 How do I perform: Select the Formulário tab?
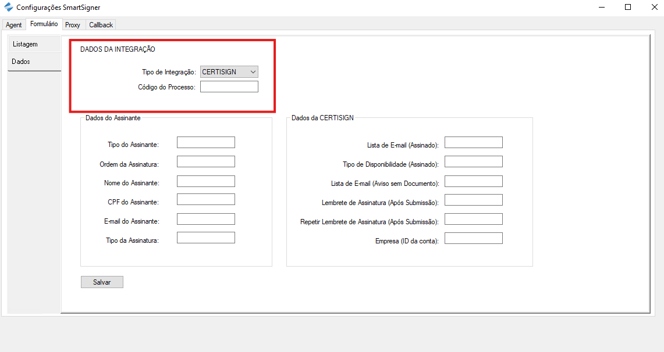(44, 24)
